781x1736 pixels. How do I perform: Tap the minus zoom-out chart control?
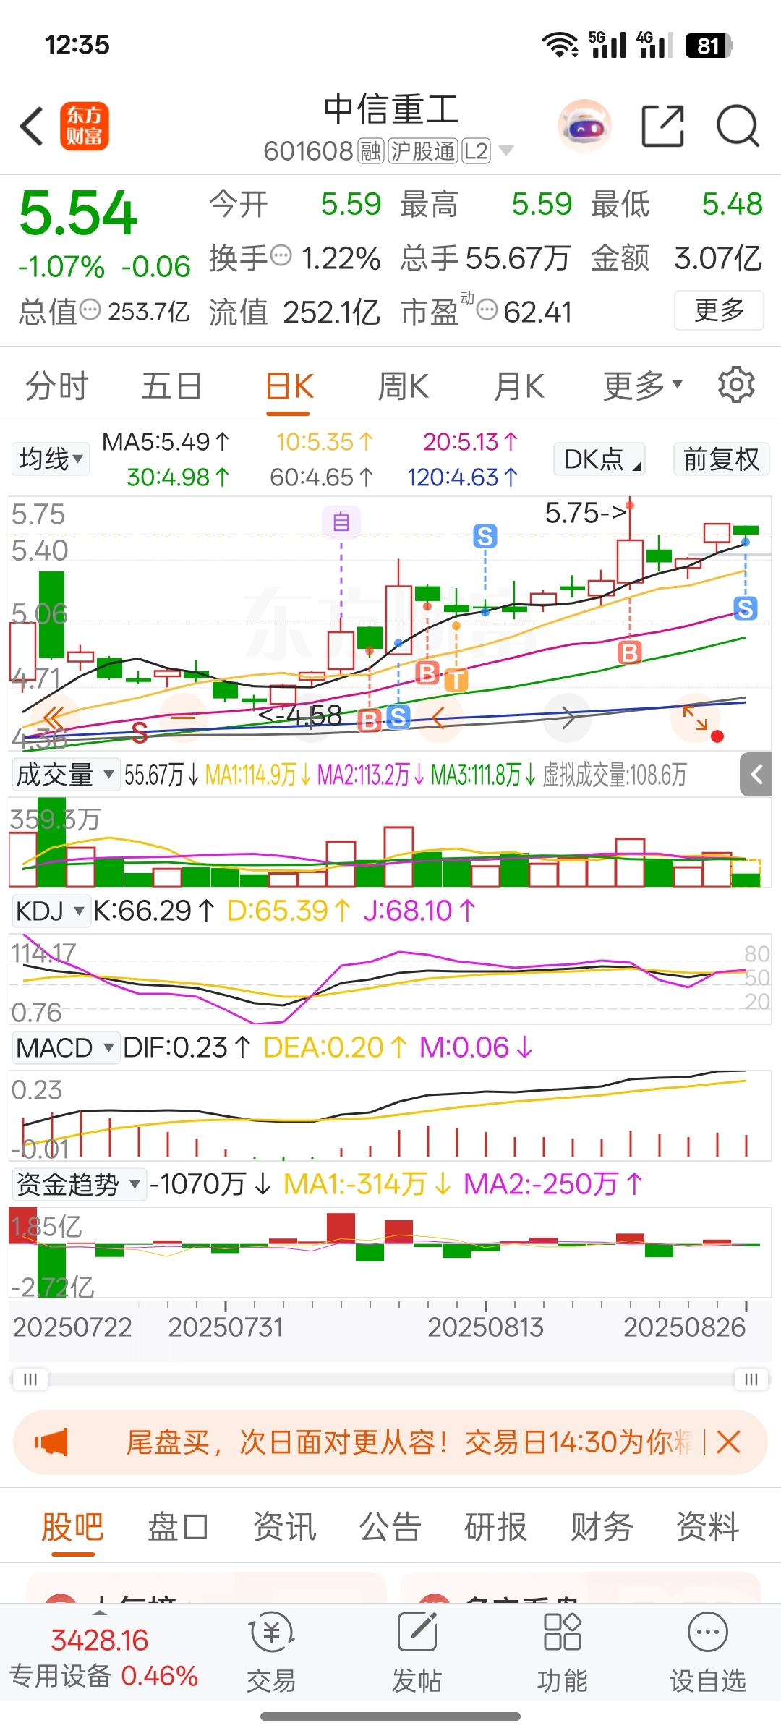click(183, 718)
